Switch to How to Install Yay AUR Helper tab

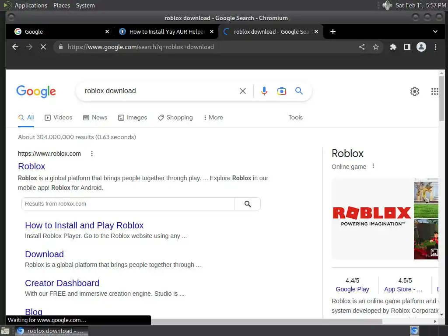(167, 31)
